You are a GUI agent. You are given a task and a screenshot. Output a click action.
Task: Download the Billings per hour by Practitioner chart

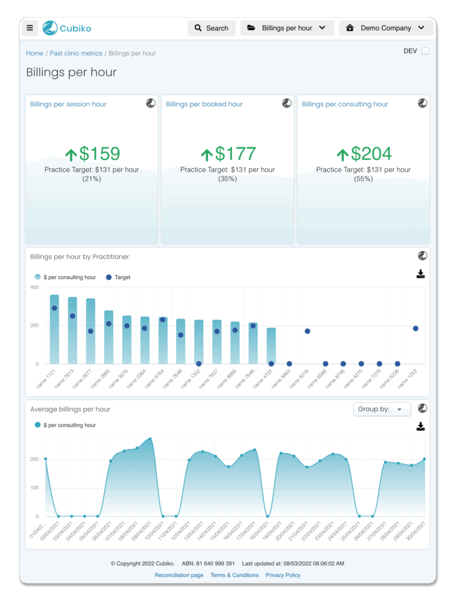tap(420, 274)
